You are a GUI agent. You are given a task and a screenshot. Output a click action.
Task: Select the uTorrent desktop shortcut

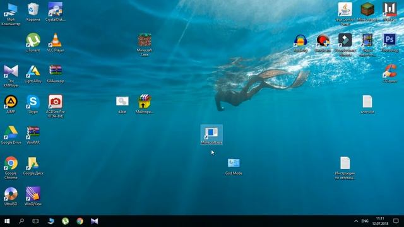33,43
